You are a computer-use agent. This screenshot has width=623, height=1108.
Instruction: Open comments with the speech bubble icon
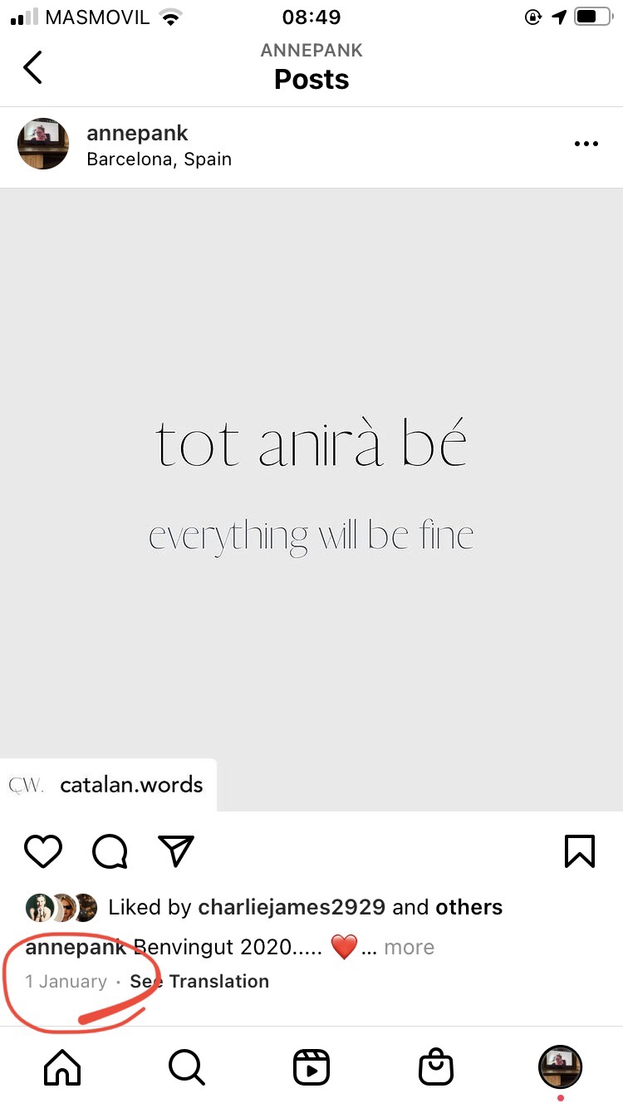coord(110,851)
